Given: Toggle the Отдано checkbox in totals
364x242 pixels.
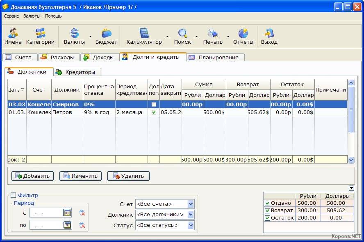Looking at the screenshot, I should pos(267,203).
